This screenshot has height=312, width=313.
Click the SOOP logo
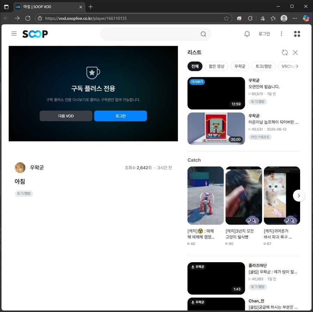(35, 34)
